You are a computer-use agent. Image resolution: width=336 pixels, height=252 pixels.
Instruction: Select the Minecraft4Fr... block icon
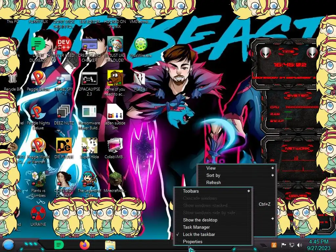click(x=115, y=179)
